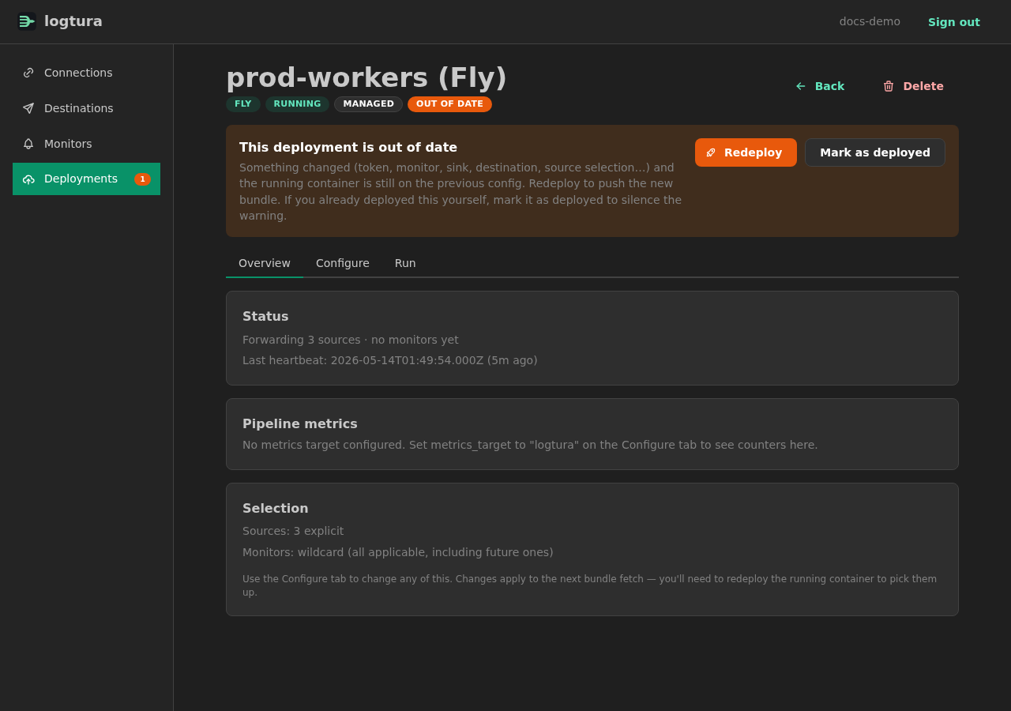This screenshot has width=1011, height=711.
Task: Switch to the Configure tab
Action: click(343, 263)
